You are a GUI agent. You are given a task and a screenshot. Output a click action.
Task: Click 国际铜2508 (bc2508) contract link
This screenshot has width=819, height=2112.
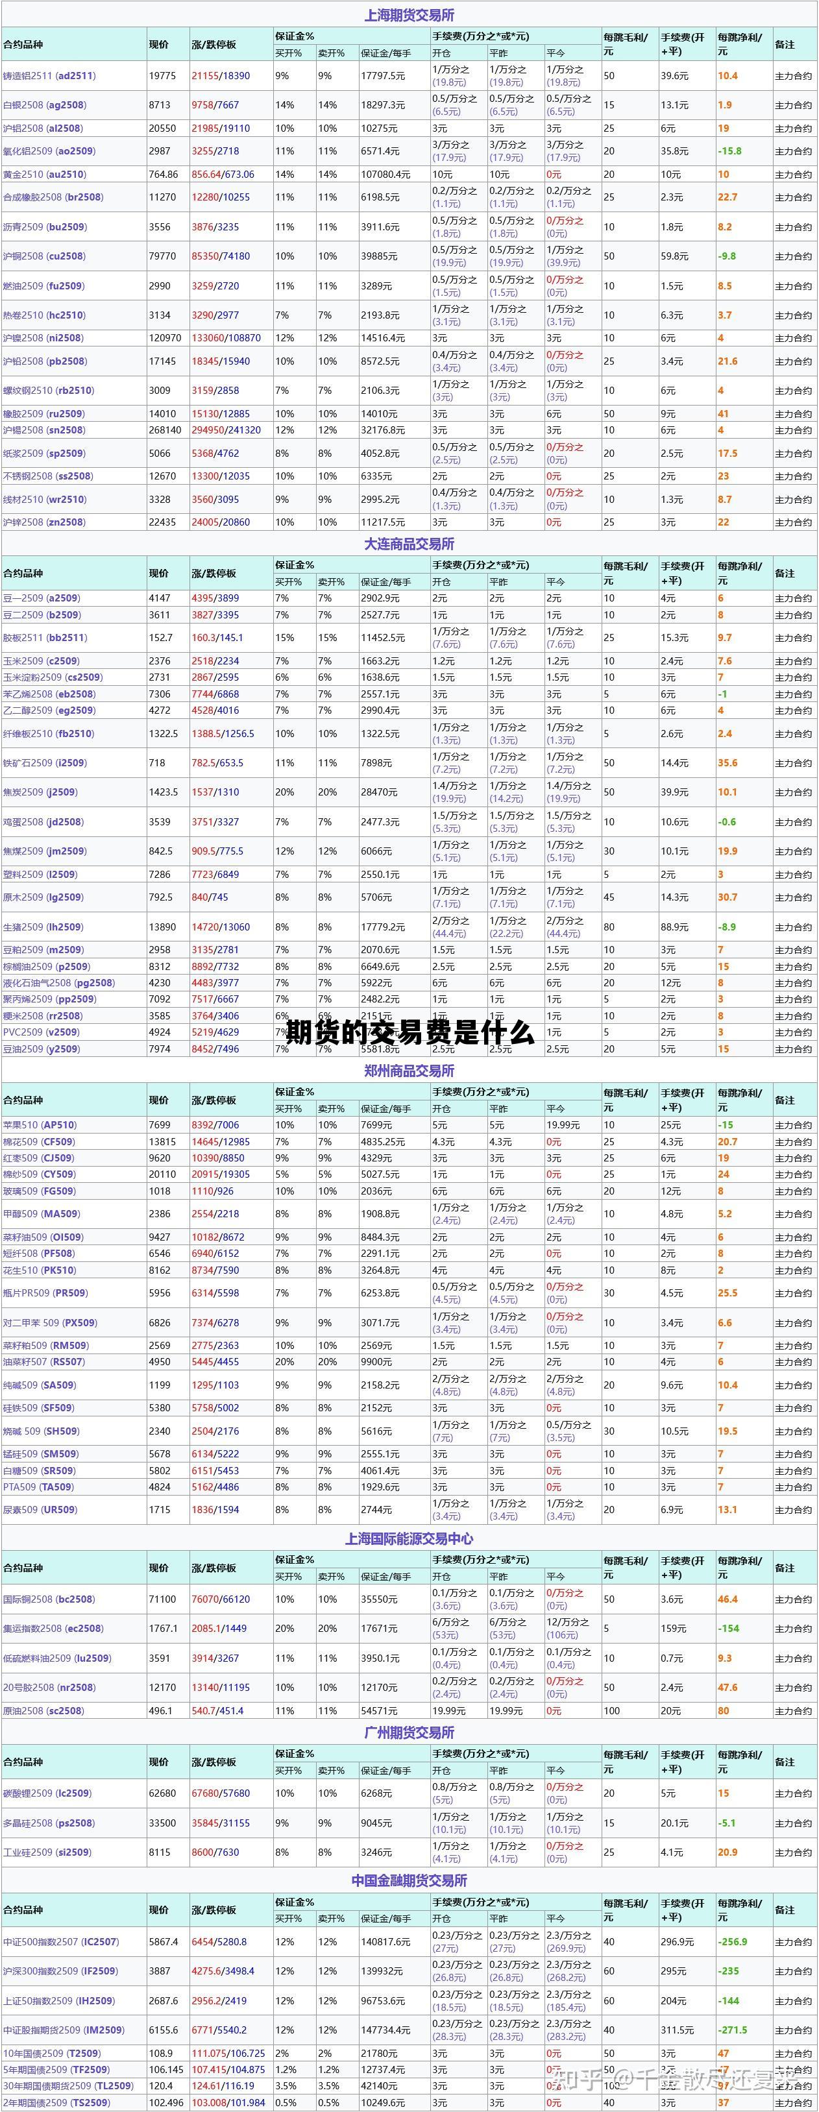pos(49,1599)
